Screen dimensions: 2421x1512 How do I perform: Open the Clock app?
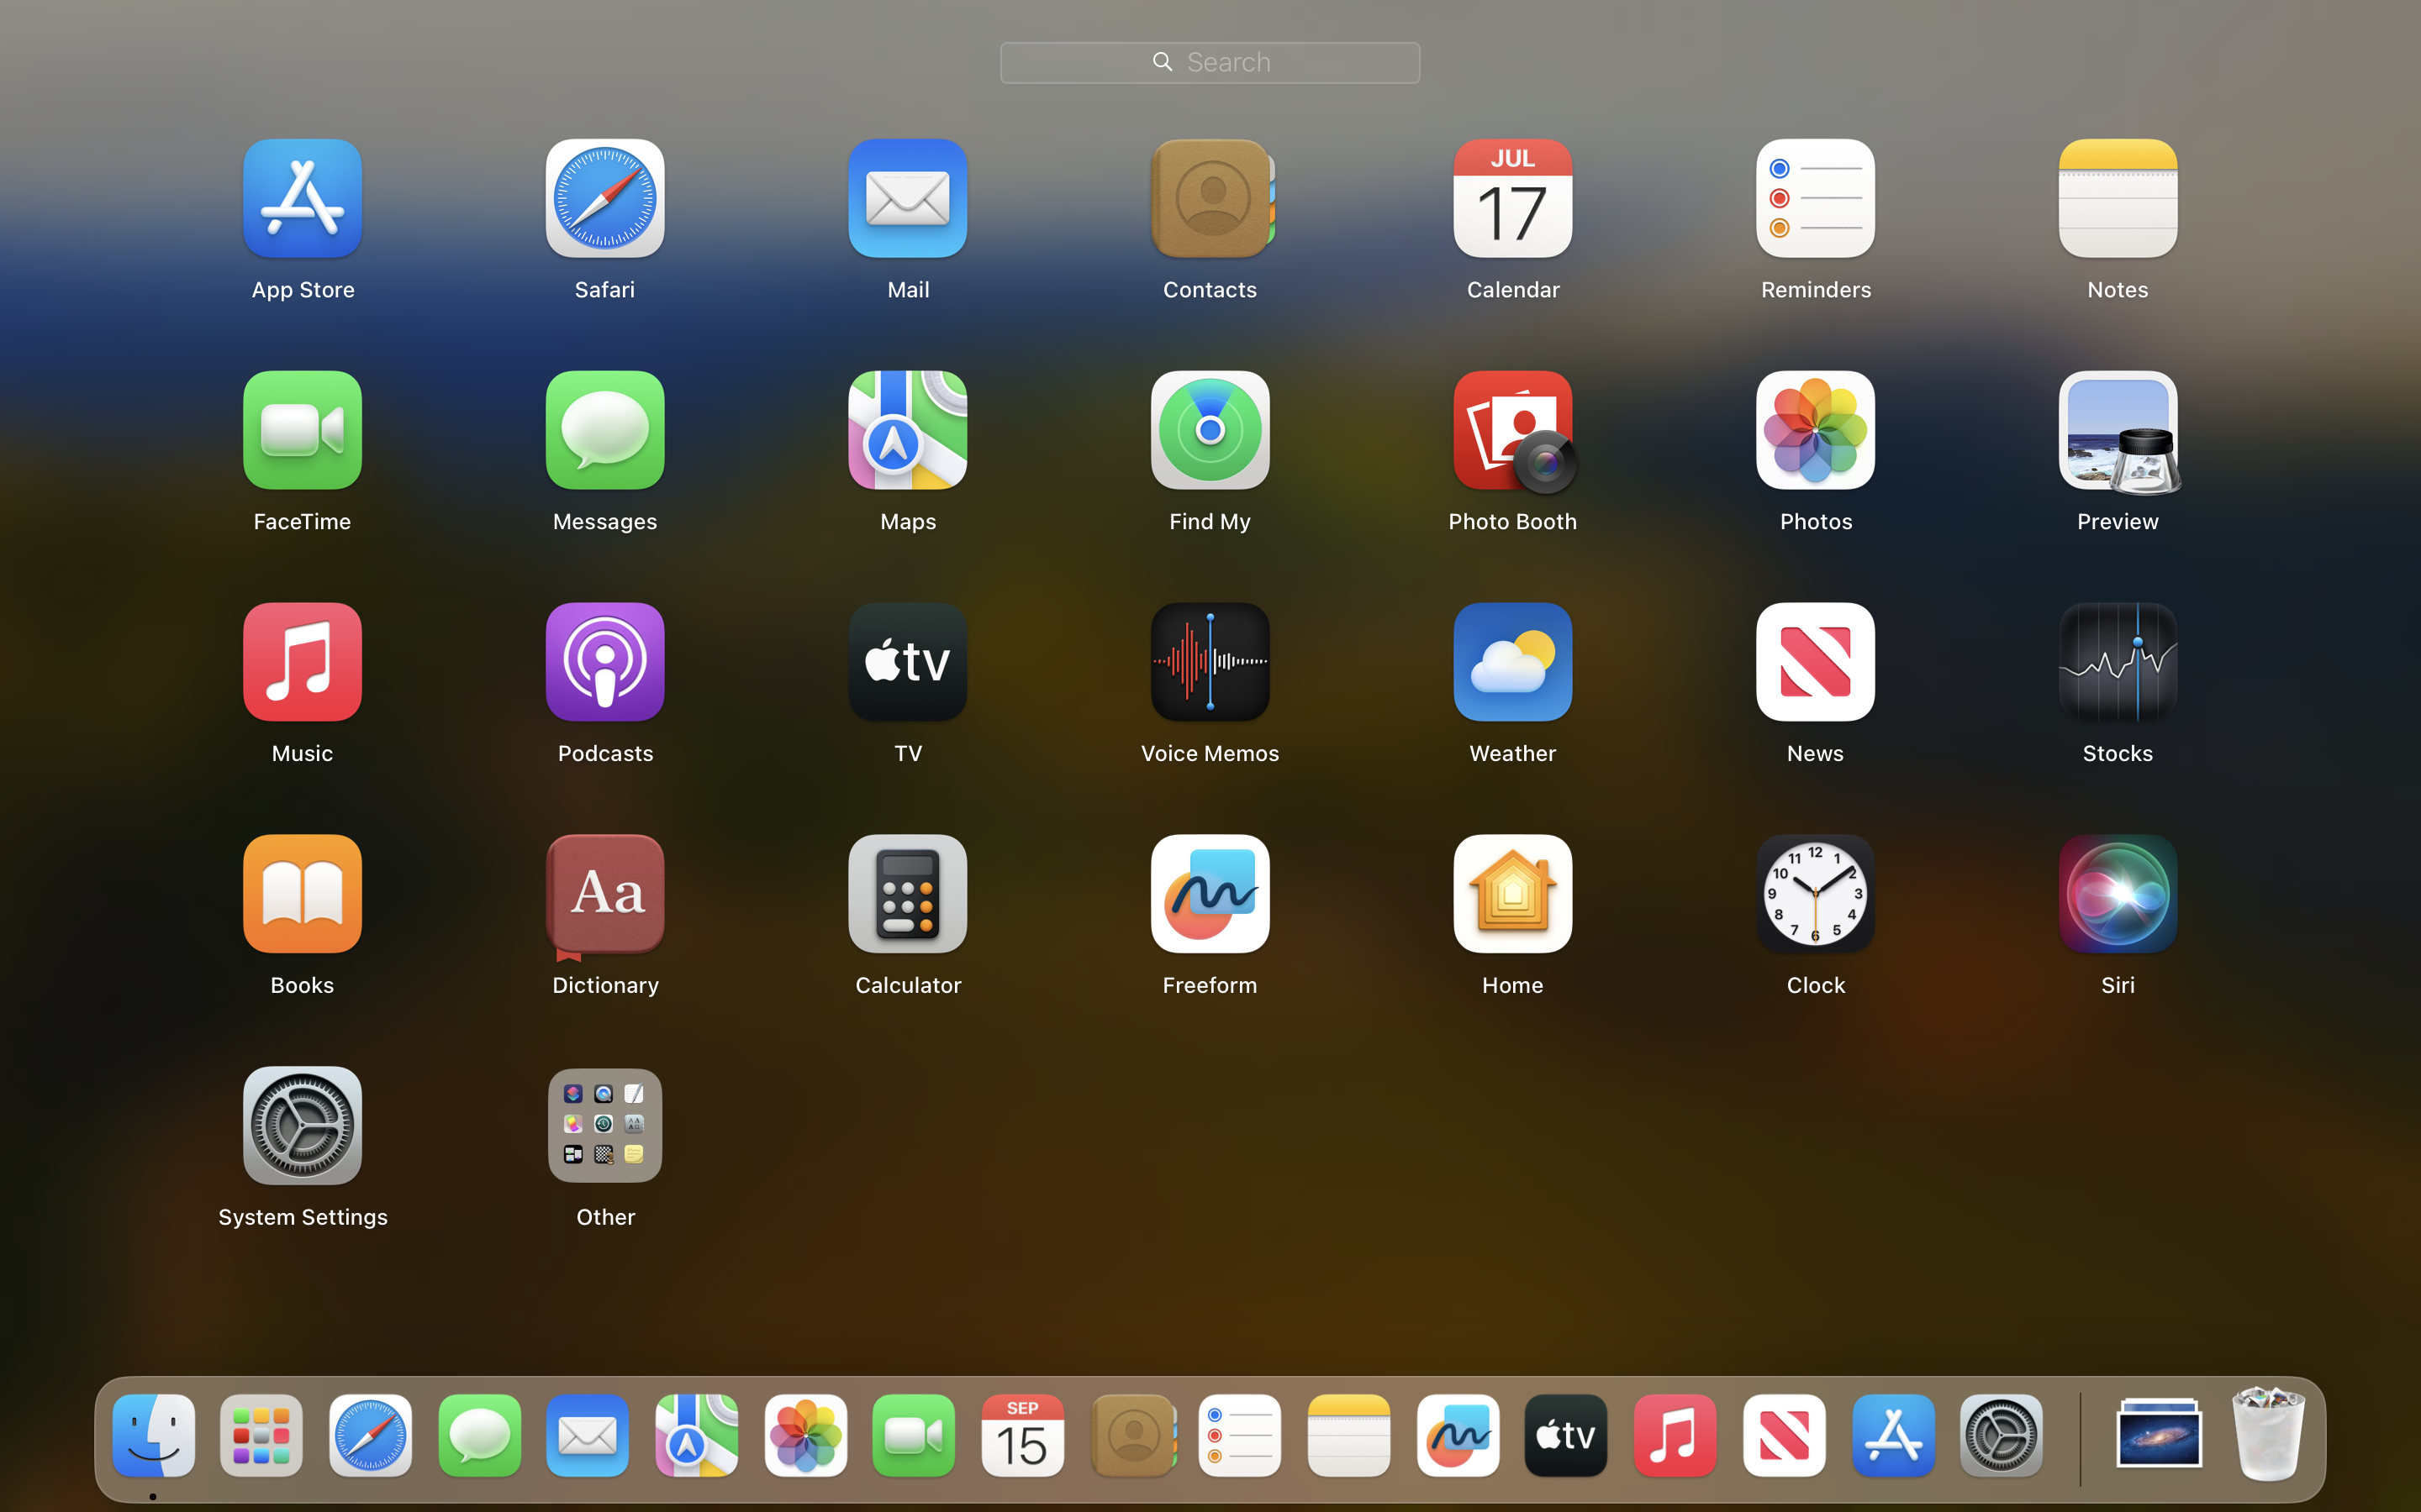click(x=1815, y=894)
